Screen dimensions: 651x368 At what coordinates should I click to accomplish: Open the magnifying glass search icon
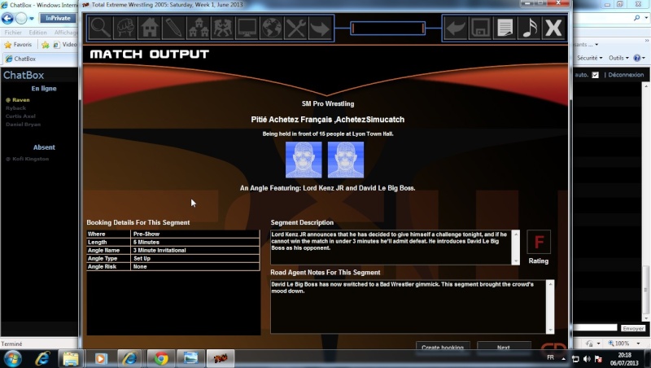coord(100,28)
